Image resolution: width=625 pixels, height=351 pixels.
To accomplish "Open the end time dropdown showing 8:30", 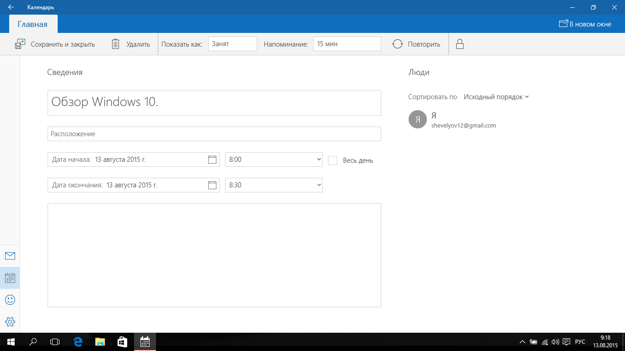I will pos(274,185).
